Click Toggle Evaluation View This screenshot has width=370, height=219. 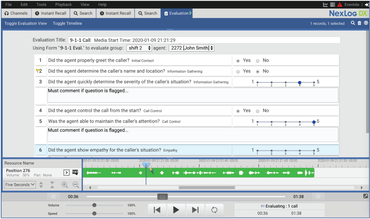26,23
